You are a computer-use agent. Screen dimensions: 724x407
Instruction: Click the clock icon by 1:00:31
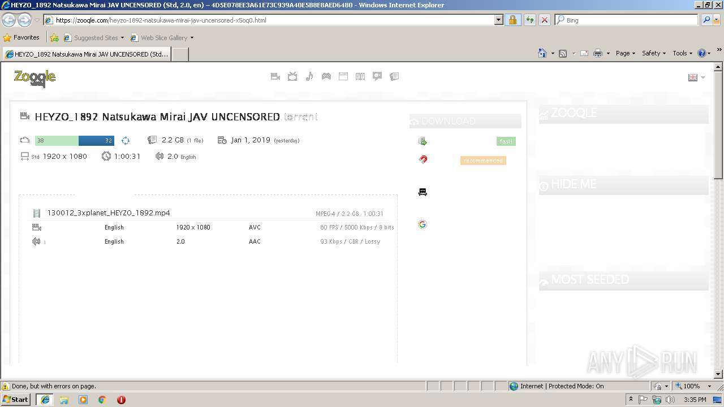106,156
